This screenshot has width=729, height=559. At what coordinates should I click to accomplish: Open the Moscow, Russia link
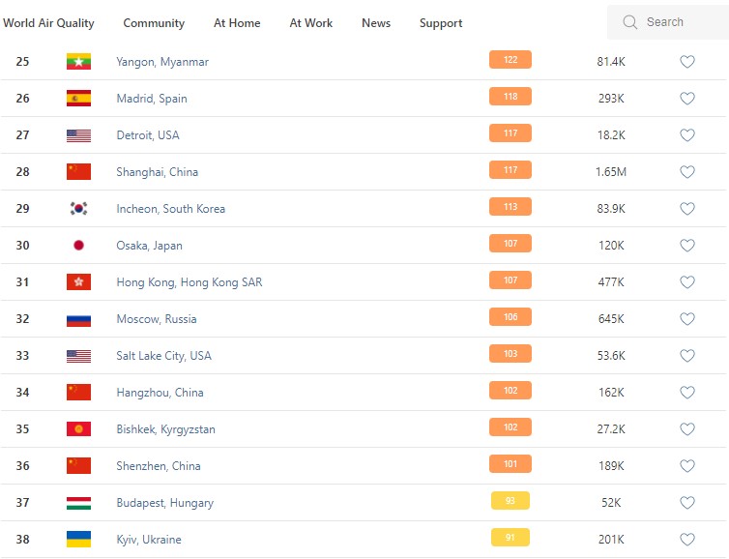(x=156, y=319)
